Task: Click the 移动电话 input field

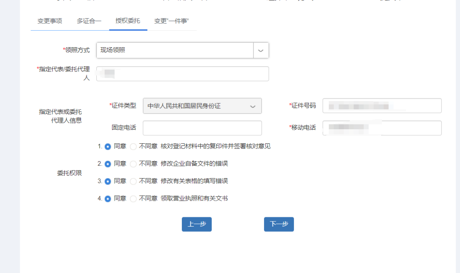Action: 382,128
